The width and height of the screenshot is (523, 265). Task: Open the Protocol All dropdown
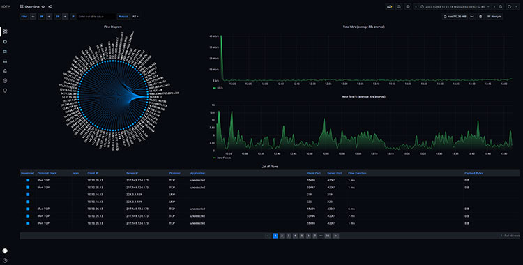135,16
